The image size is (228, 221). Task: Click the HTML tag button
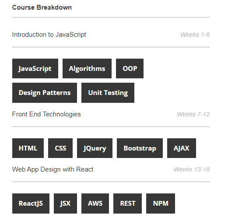click(x=28, y=148)
